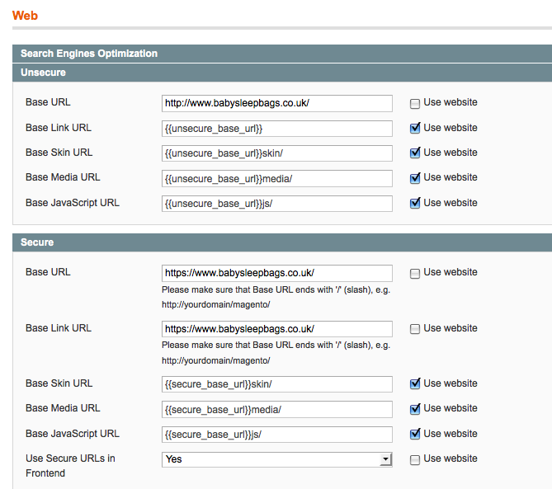Uncheck Use website for Secure Base Media URL

415,409
